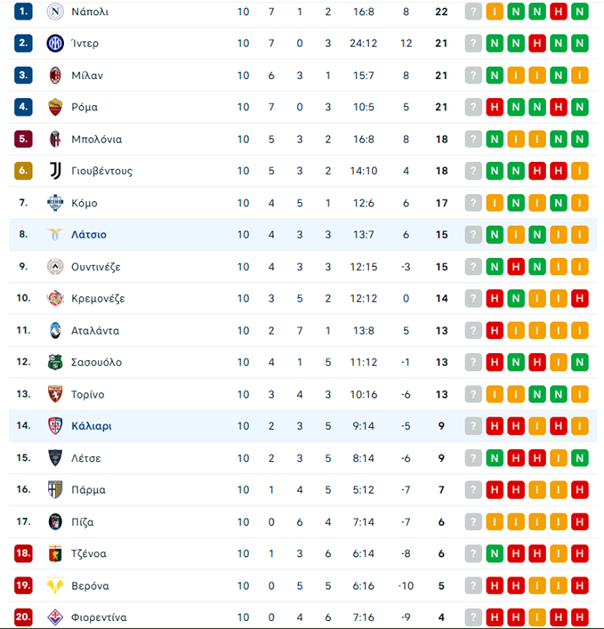Click the Torino club crest icon
This screenshot has width=604, height=629.
56,394
